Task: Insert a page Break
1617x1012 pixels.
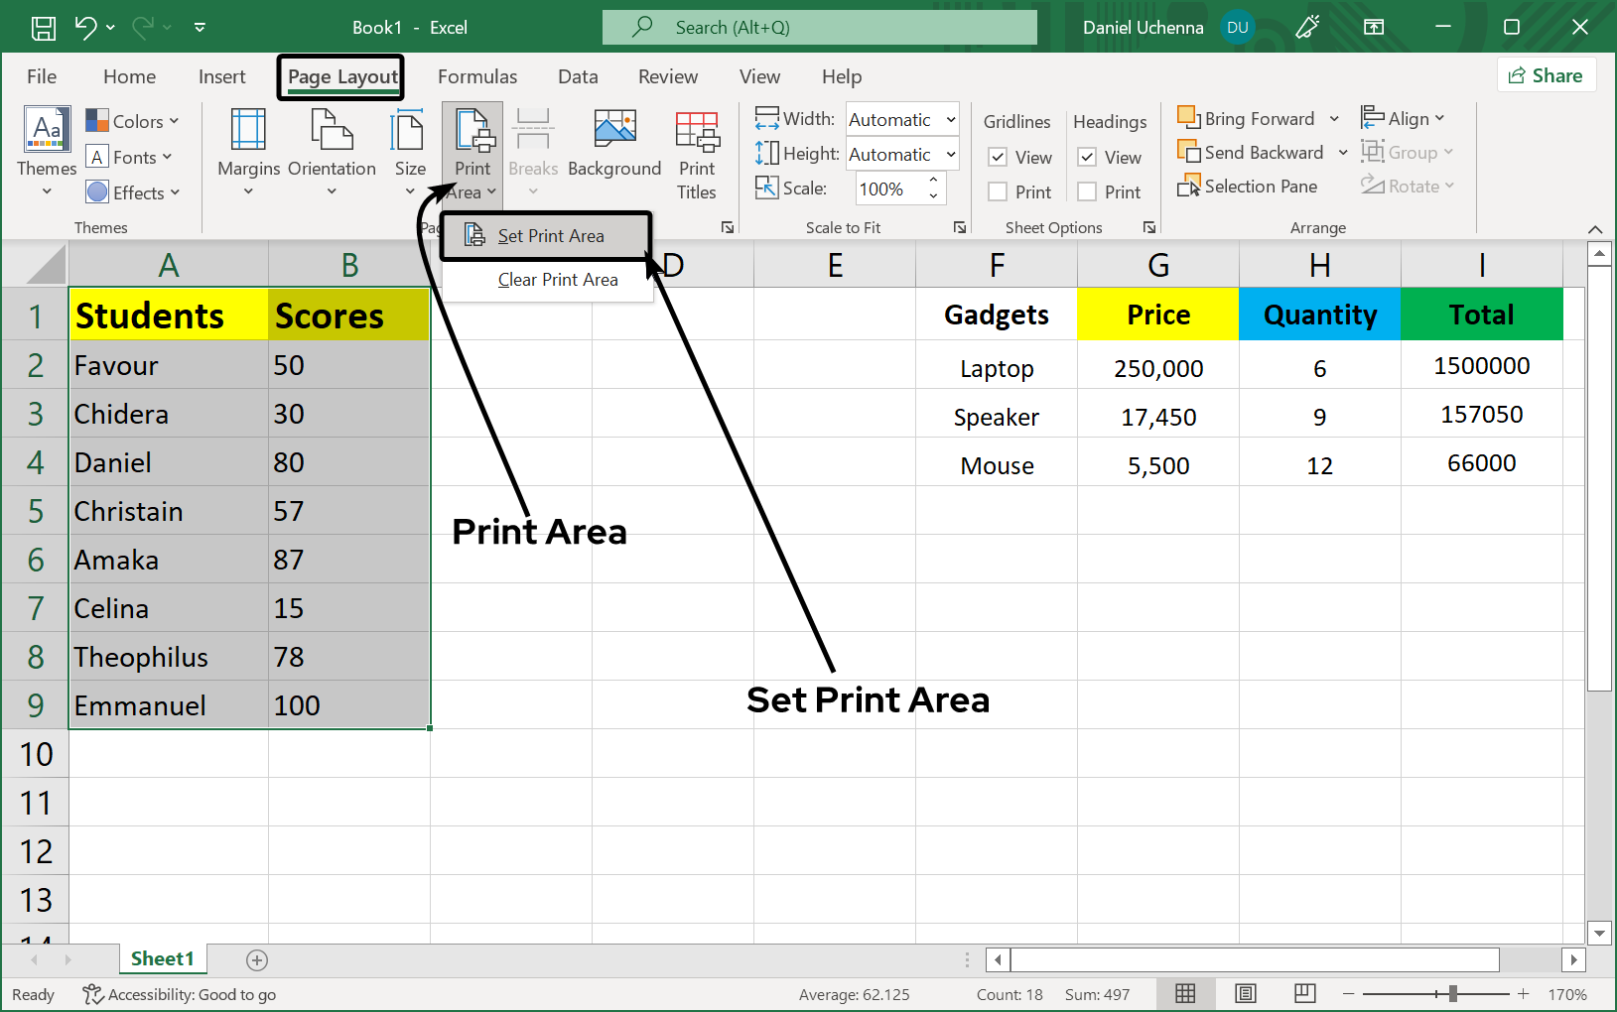Action: pos(533,149)
